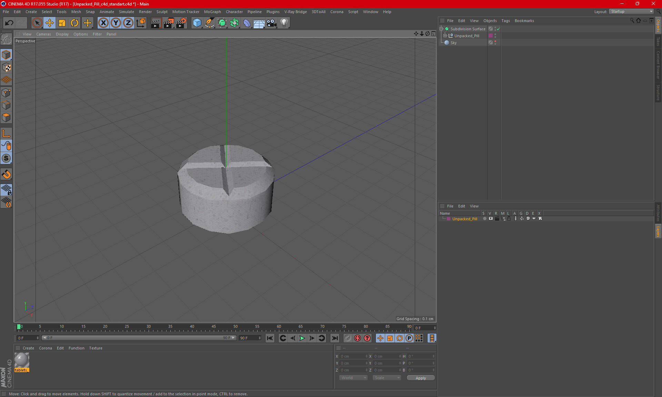Image resolution: width=662 pixels, height=397 pixels.
Task: Switch to Edges mode
Action: pos(6,105)
